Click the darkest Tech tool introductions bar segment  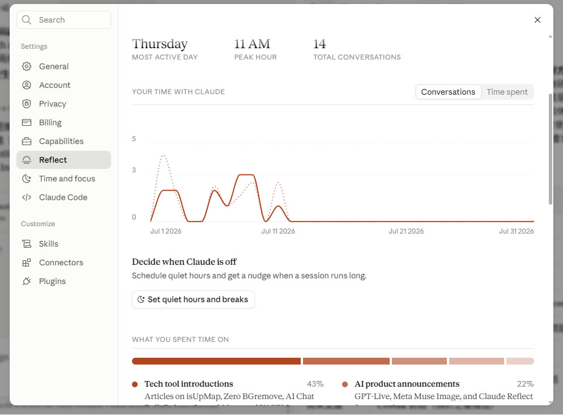[216, 361]
